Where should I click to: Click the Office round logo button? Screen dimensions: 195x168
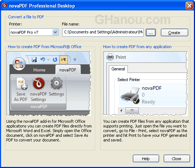[x=19, y=64]
